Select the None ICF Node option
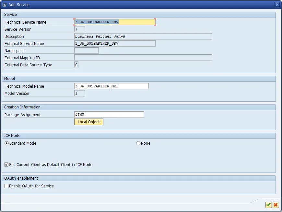This screenshot has height=212, width=282. pos(138,143)
